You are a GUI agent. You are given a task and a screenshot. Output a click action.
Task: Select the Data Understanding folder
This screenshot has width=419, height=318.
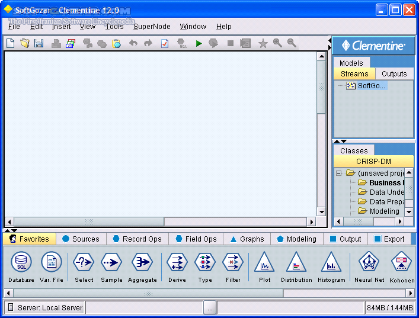381,192
